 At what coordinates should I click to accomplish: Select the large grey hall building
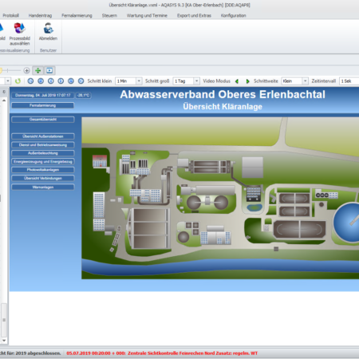[252, 168]
